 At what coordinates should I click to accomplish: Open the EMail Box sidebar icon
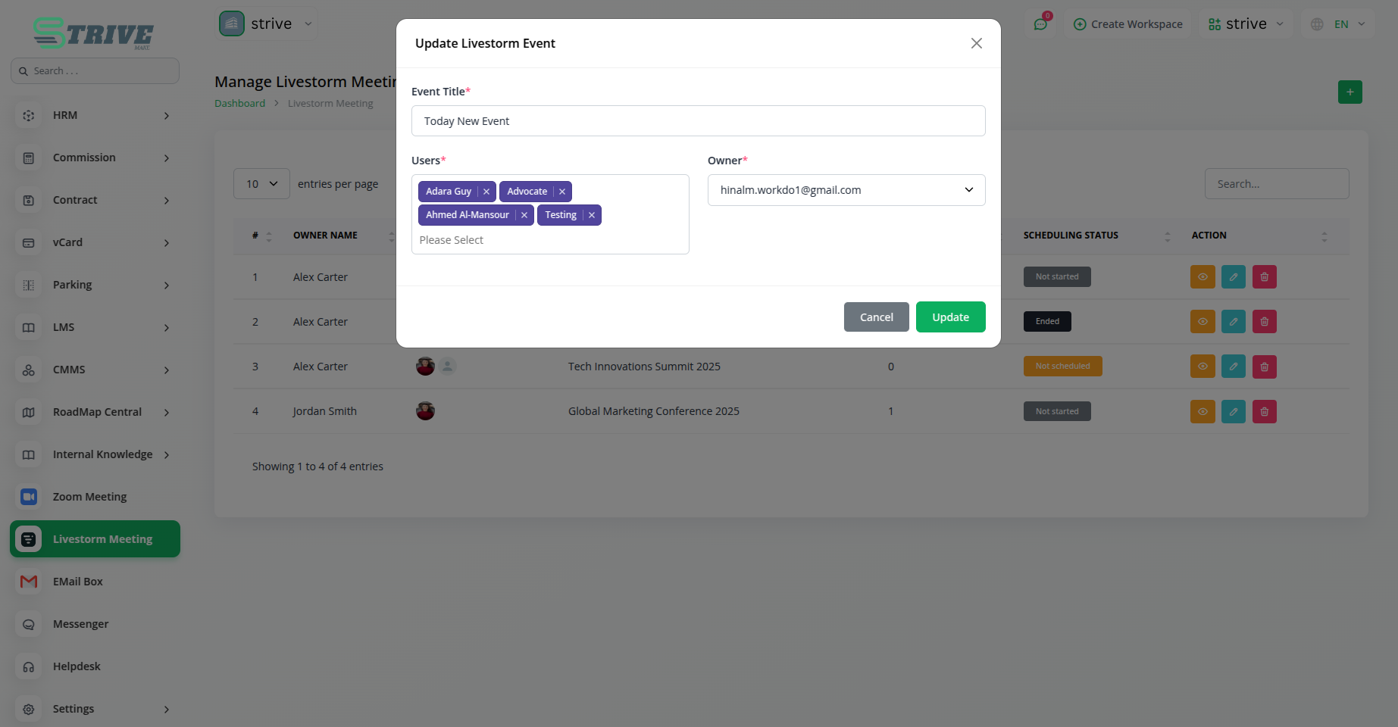tap(29, 582)
